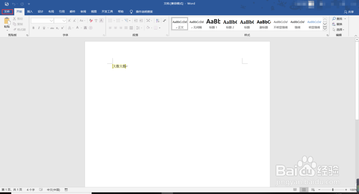Click the 共享 (Share) button
This screenshot has width=359, height=194.
coord(349,12)
